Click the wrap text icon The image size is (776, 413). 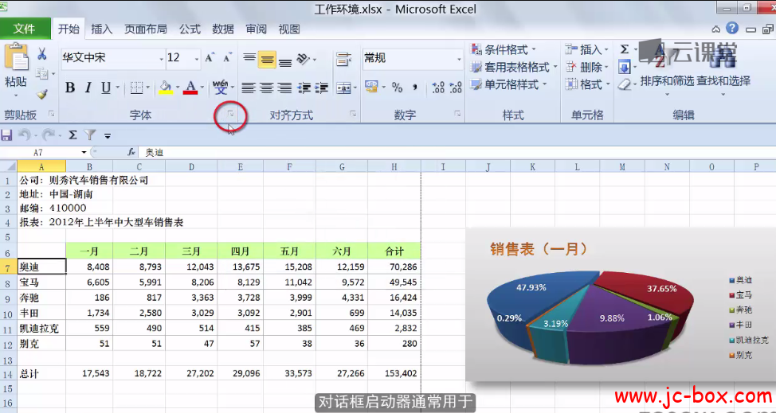pyautogui.click(x=343, y=59)
